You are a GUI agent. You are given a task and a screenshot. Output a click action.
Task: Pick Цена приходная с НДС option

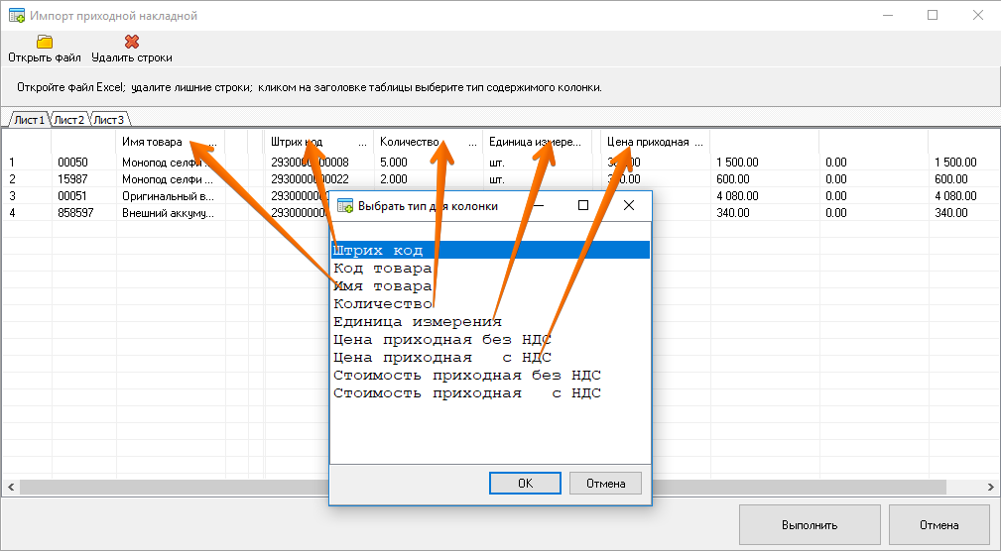coord(490,358)
